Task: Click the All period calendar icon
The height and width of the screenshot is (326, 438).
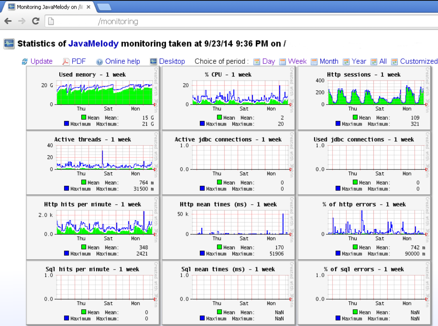Action: pos(374,62)
